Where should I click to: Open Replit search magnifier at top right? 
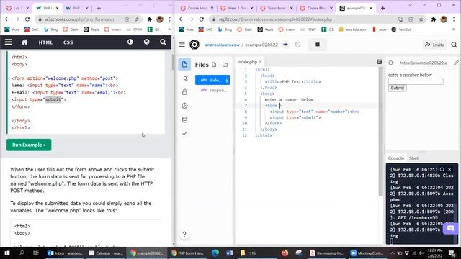[x=454, y=45]
